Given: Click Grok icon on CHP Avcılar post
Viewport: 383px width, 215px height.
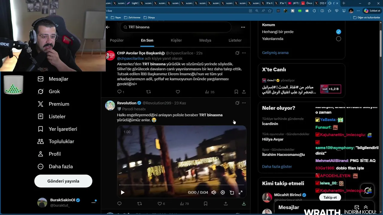Looking at the screenshot, I should [x=237, y=53].
